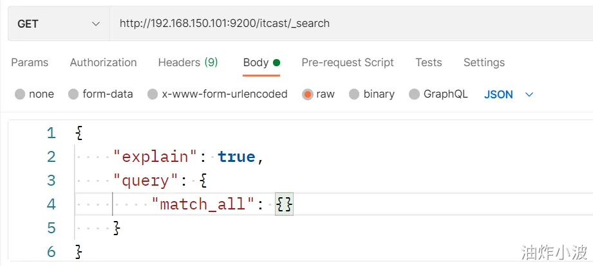Expand the JSON format dropdown
The width and height of the screenshot is (593, 266).
point(499,94)
